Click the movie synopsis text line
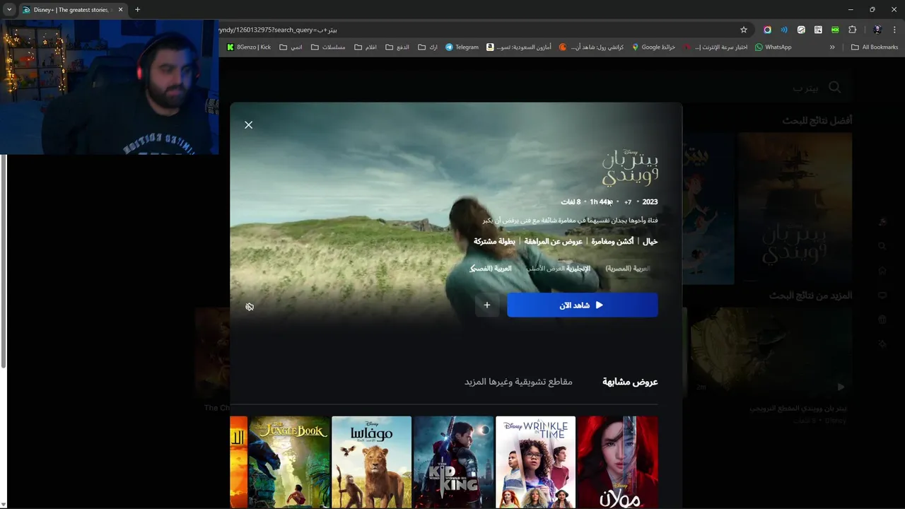 point(571,221)
